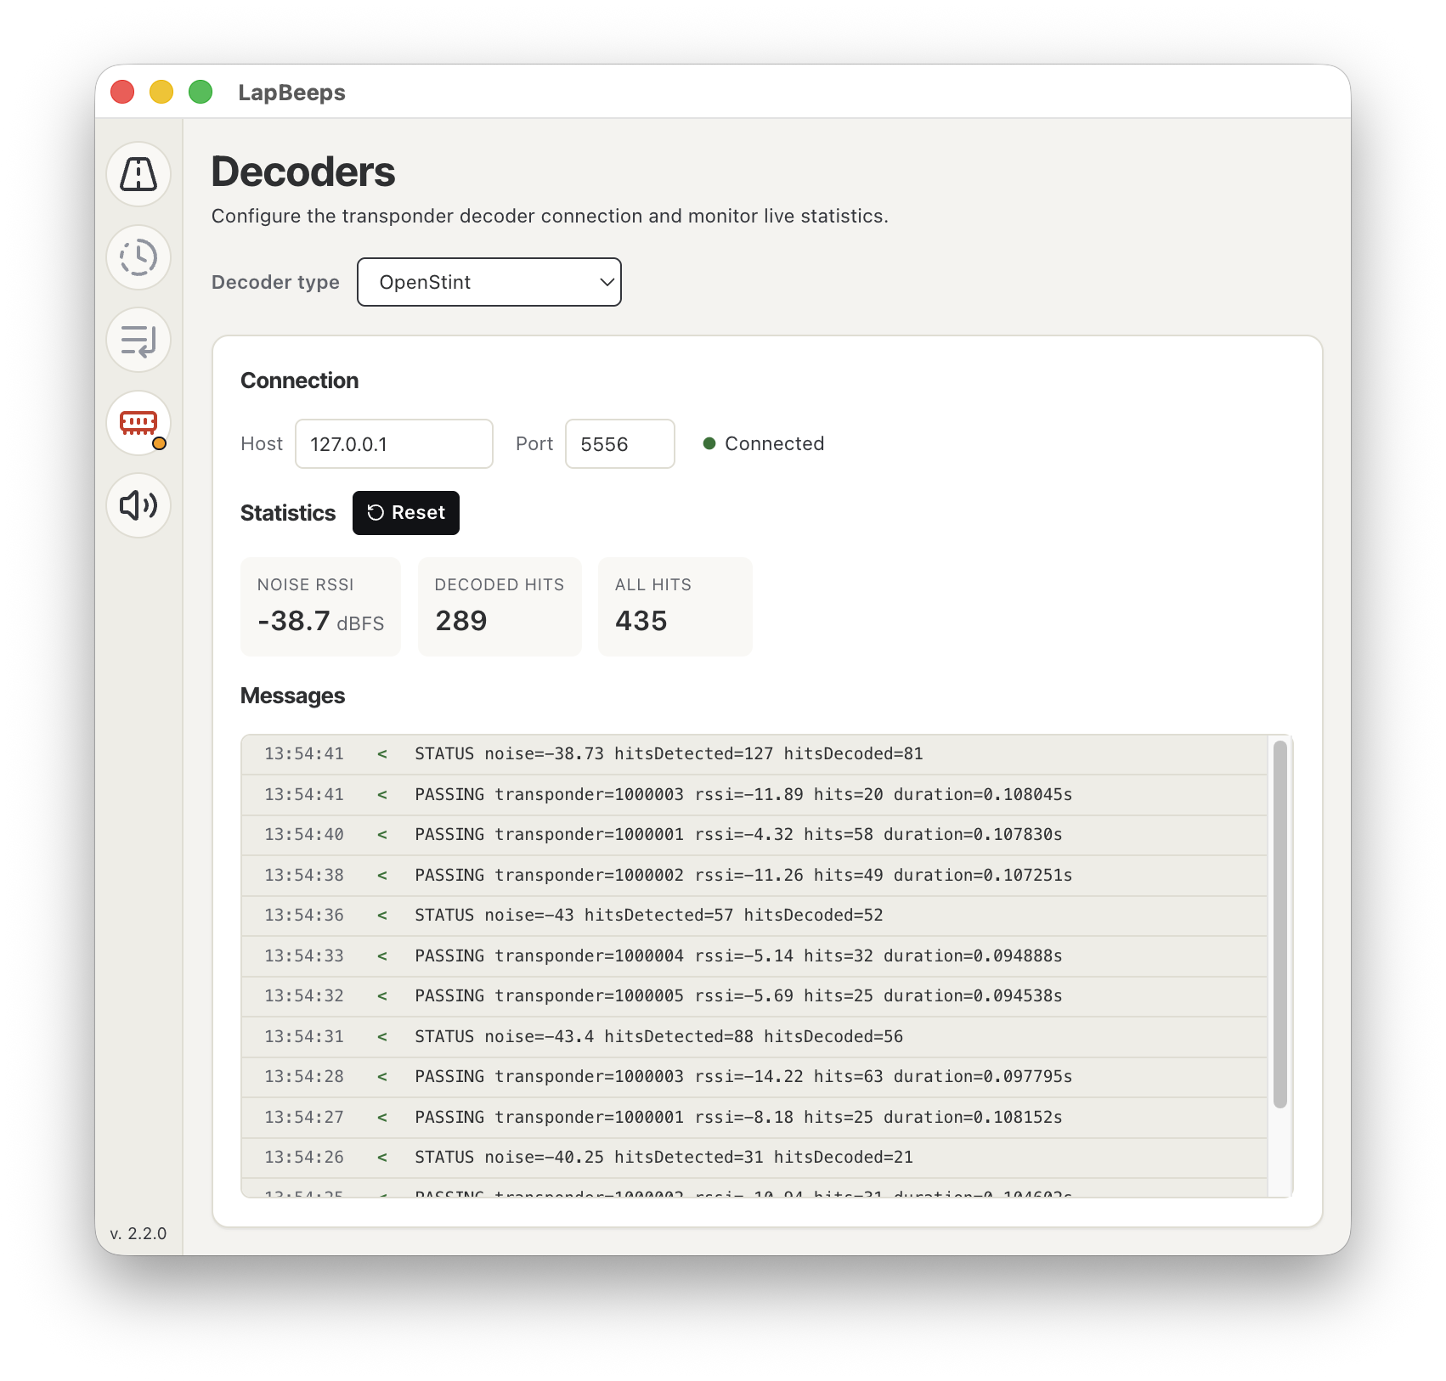The width and height of the screenshot is (1446, 1381).
Task: Select the 13:54:33 PASSING transponder=1000004 message
Action: coord(754,956)
